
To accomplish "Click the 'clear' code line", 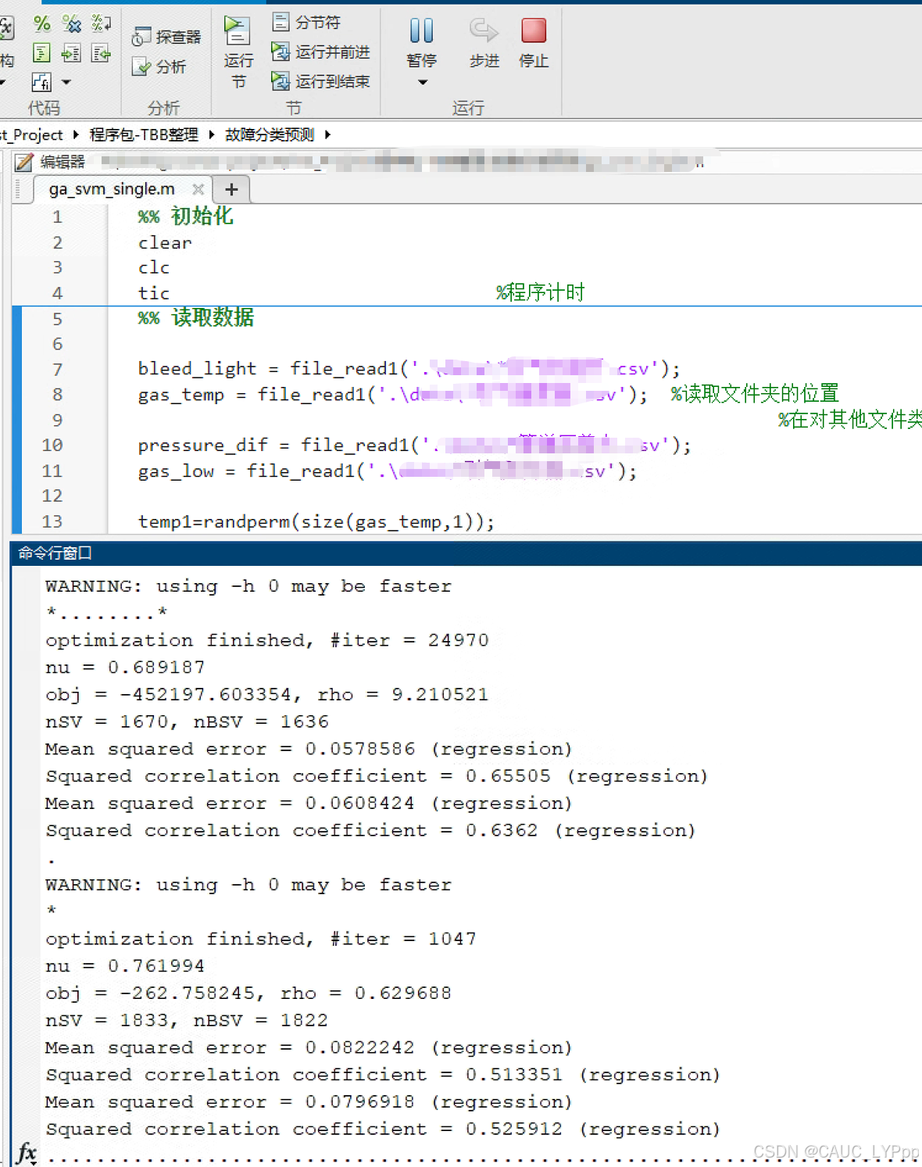I will pos(165,243).
